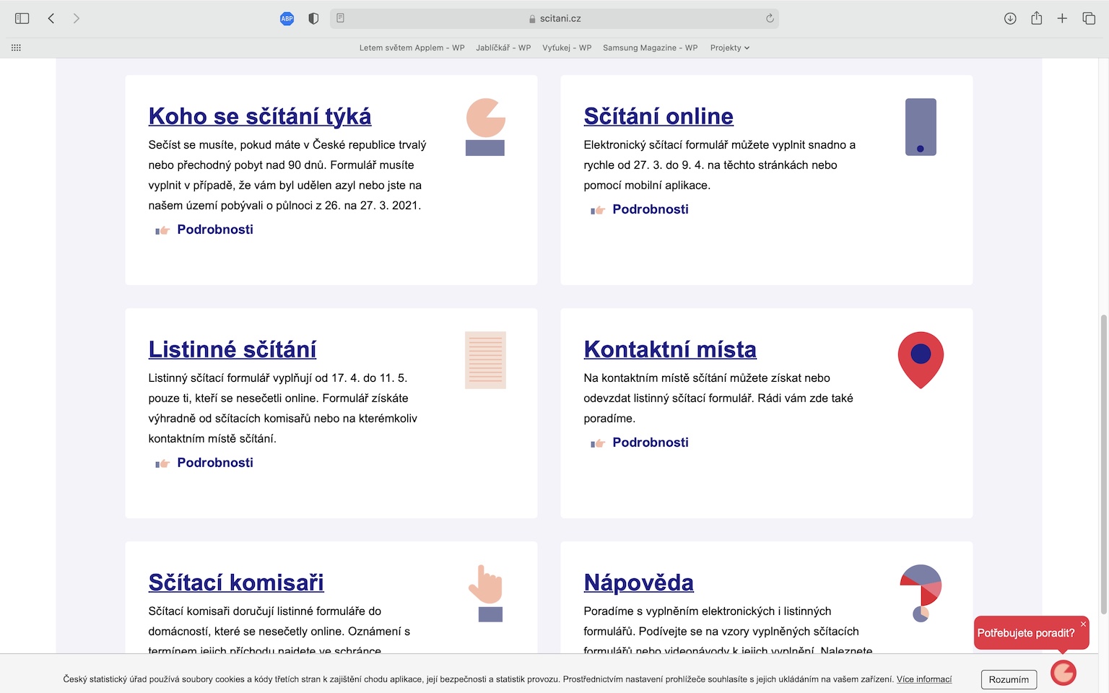Image resolution: width=1109 pixels, height=693 pixels.
Task: Go back to the previous page
Action: [51, 19]
